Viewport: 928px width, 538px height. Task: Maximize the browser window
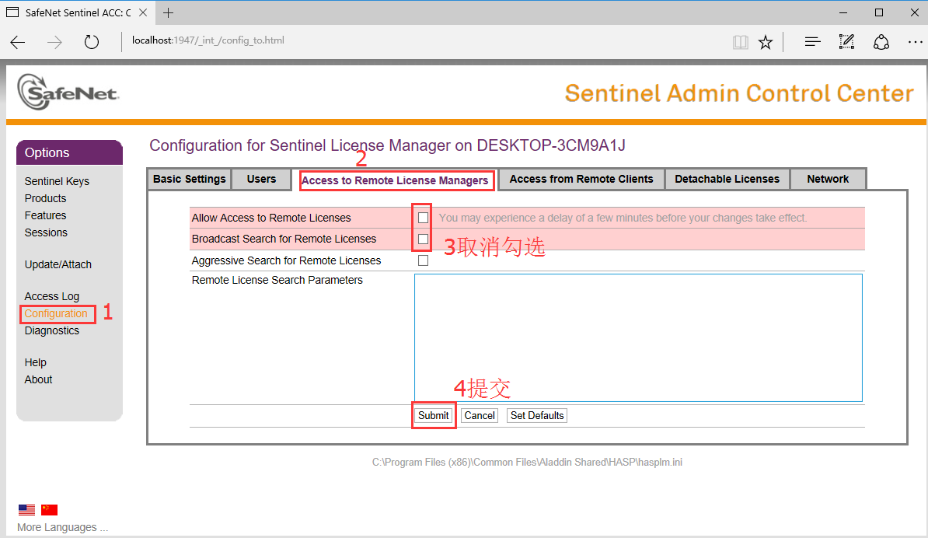(x=879, y=12)
